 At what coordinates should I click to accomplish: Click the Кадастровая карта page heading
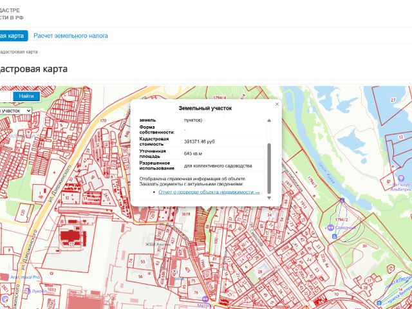(x=33, y=69)
